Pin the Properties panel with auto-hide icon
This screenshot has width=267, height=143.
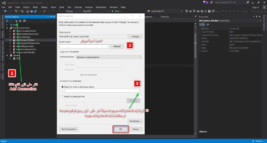[x=257, y=17]
